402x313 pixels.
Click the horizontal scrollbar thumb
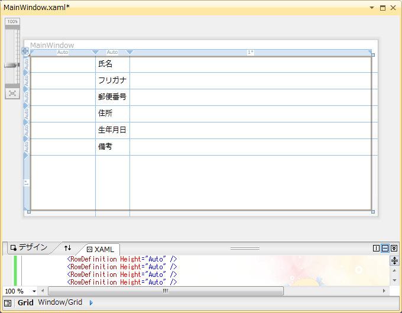pyautogui.click(x=166, y=291)
